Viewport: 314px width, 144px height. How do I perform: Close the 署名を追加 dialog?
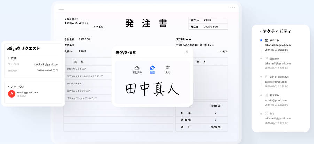187,52
